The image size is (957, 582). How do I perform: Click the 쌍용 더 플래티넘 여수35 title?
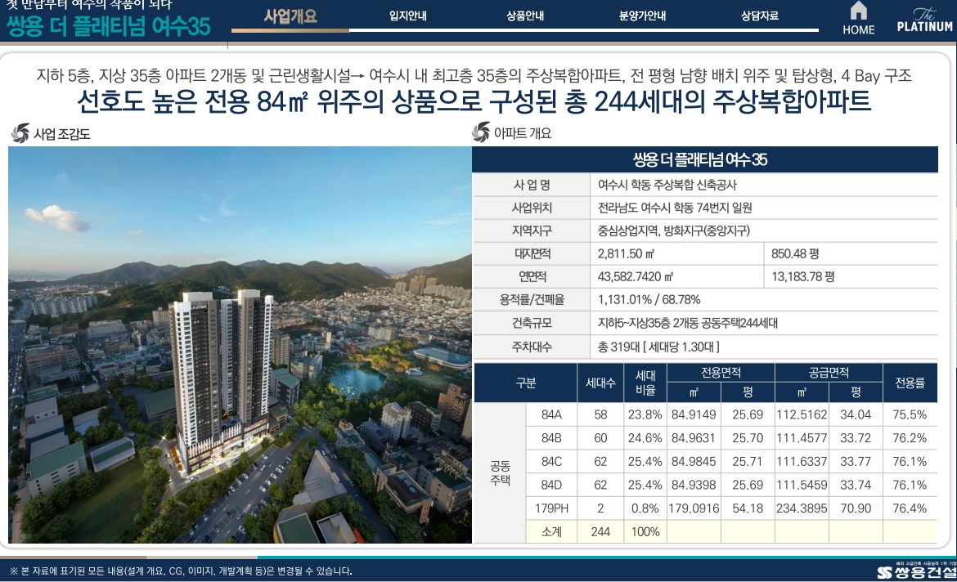[109, 27]
